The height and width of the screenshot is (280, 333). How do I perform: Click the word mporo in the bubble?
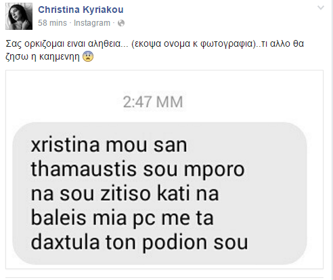point(215,171)
